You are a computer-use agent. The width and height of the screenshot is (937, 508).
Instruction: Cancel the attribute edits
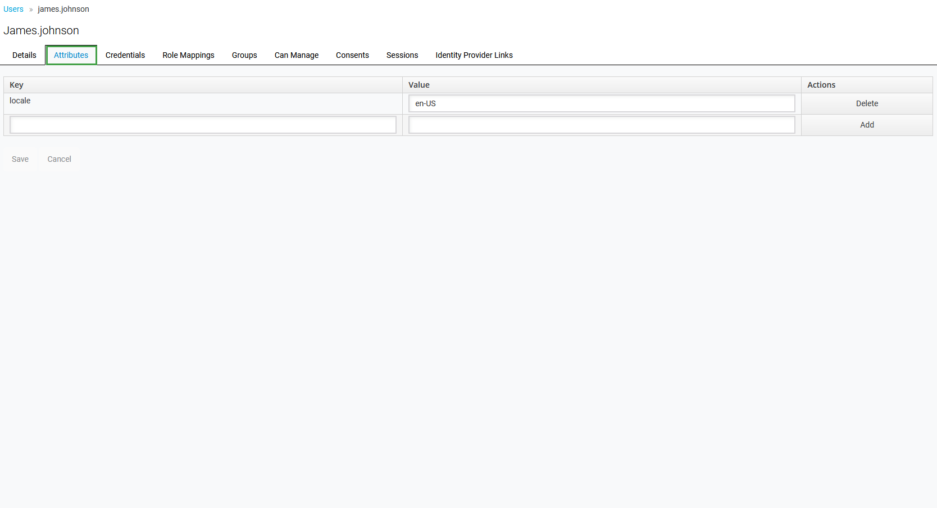point(59,159)
